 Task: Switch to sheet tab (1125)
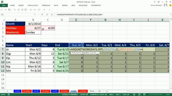pos(55,91)
